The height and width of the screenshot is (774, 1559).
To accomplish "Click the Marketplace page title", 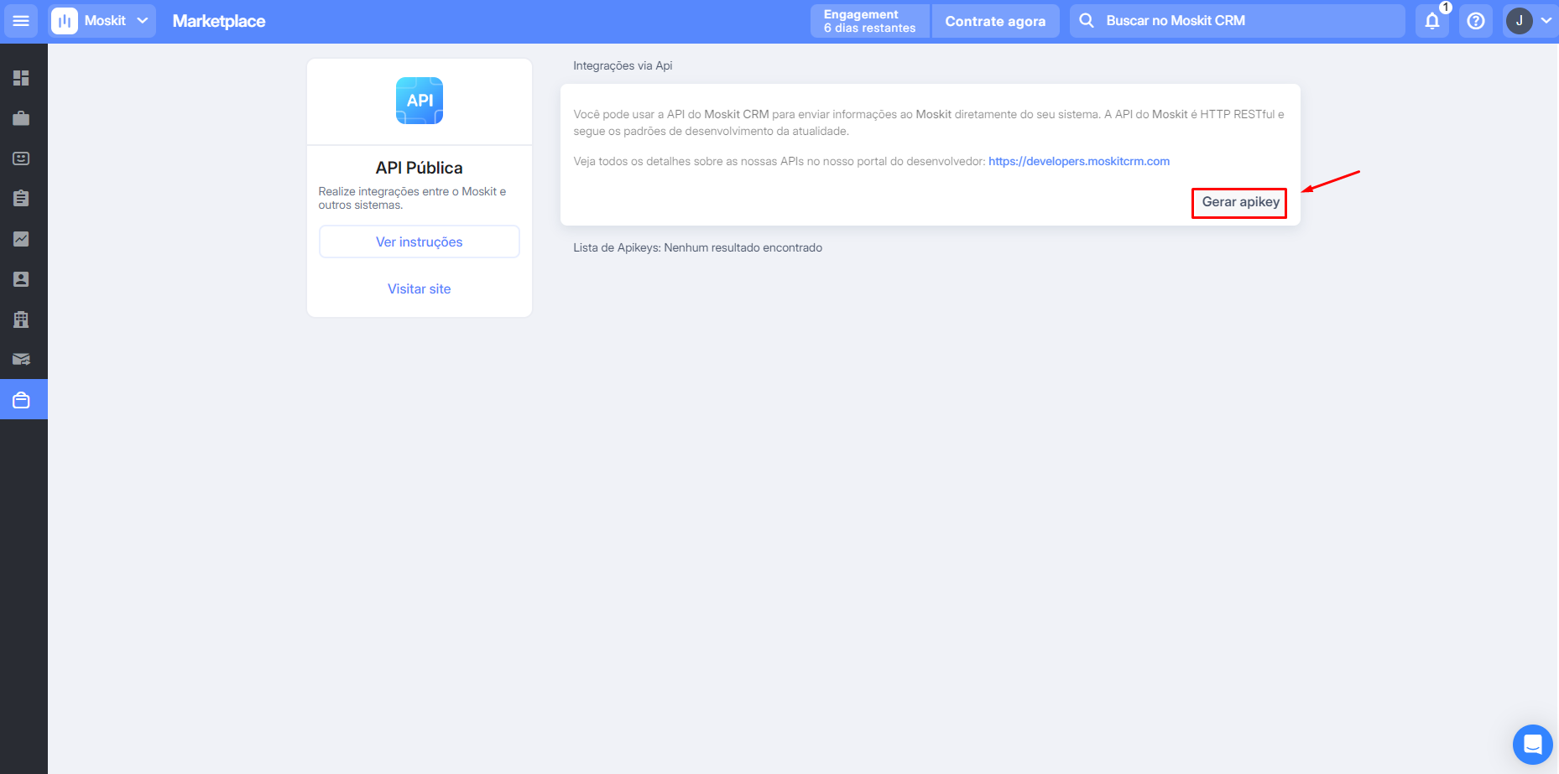I will click(219, 21).
